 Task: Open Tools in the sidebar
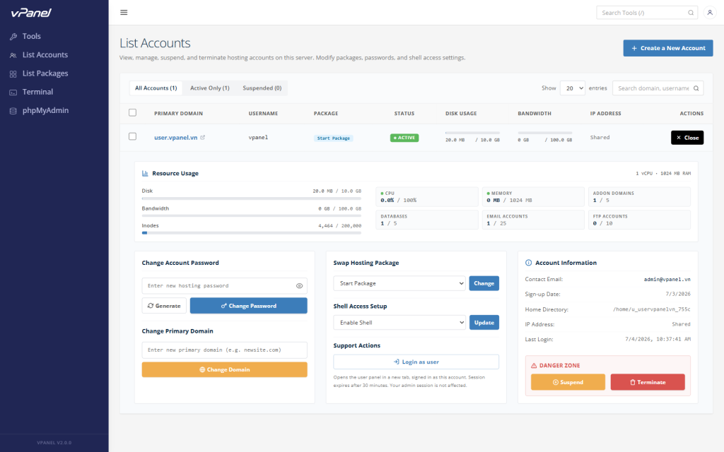(31, 37)
